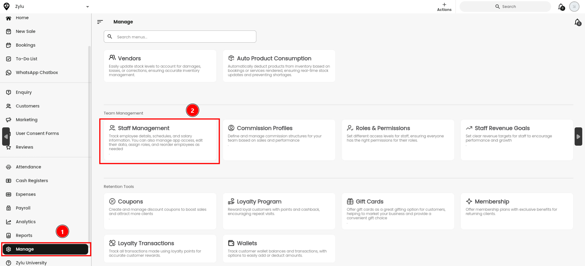Screen dimensions: 585x266
Task: Open WhatsApp Chatbox from sidebar
Action: click(x=37, y=73)
